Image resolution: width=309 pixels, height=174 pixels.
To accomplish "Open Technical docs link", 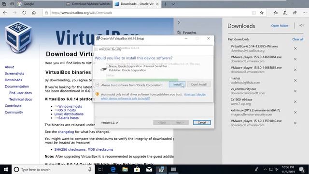I will coord(20,100).
